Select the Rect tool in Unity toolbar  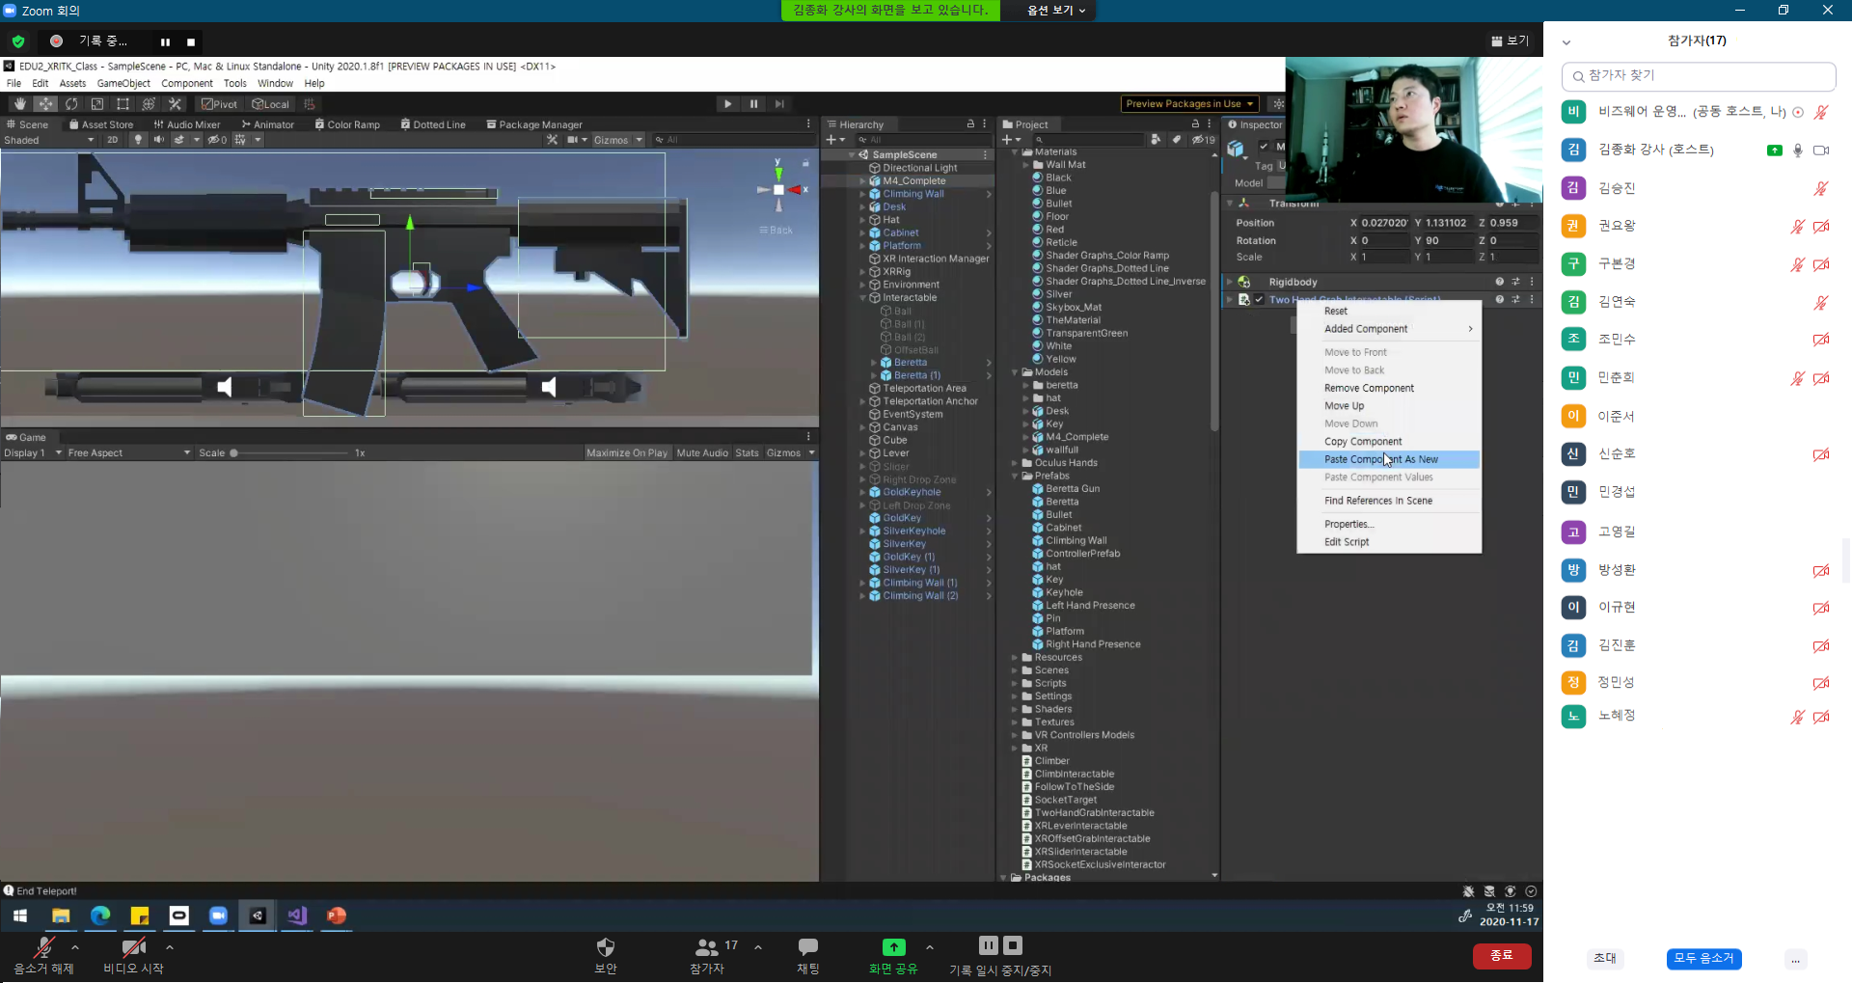(x=123, y=104)
